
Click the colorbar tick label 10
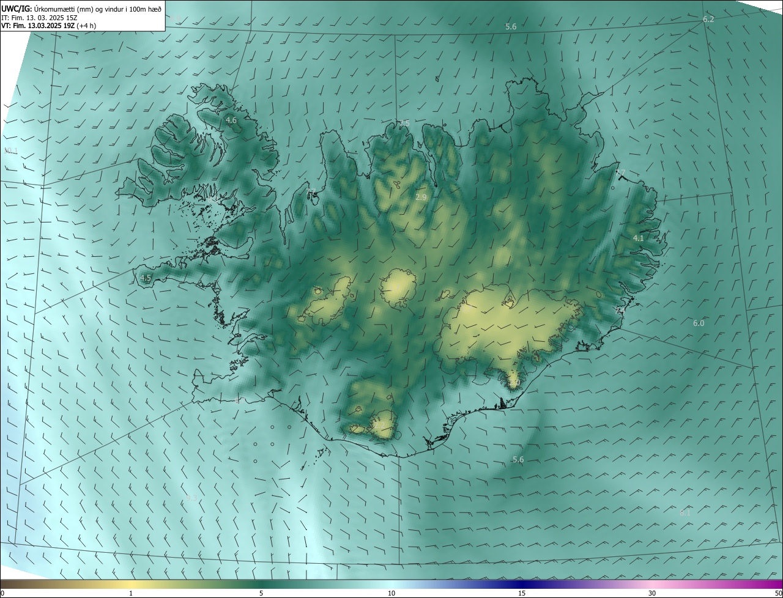(391, 593)
